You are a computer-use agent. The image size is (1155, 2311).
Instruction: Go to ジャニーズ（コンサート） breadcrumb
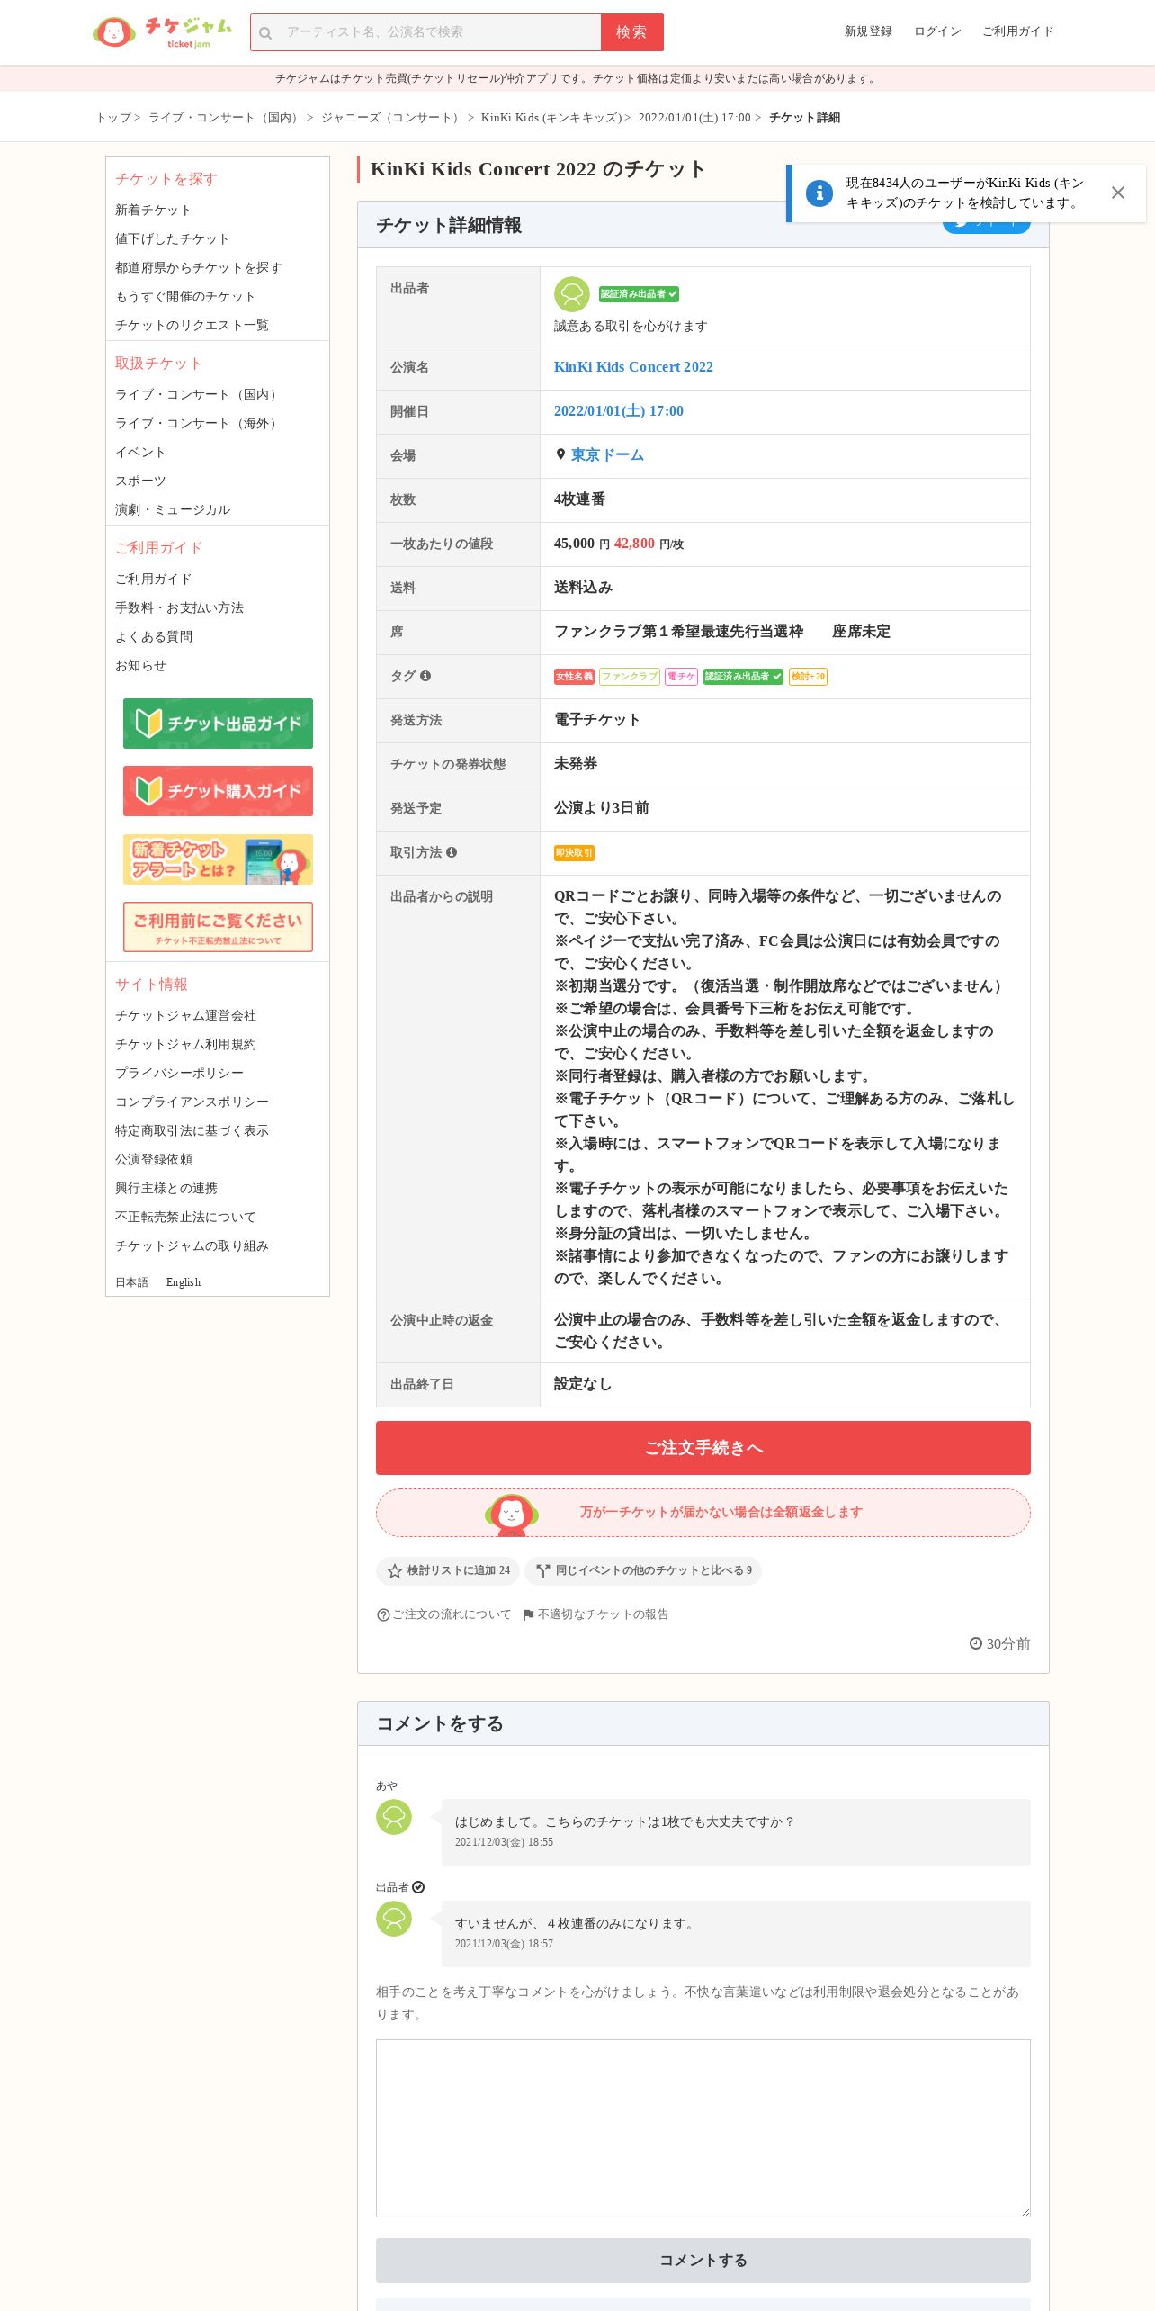tap(392, 118)
